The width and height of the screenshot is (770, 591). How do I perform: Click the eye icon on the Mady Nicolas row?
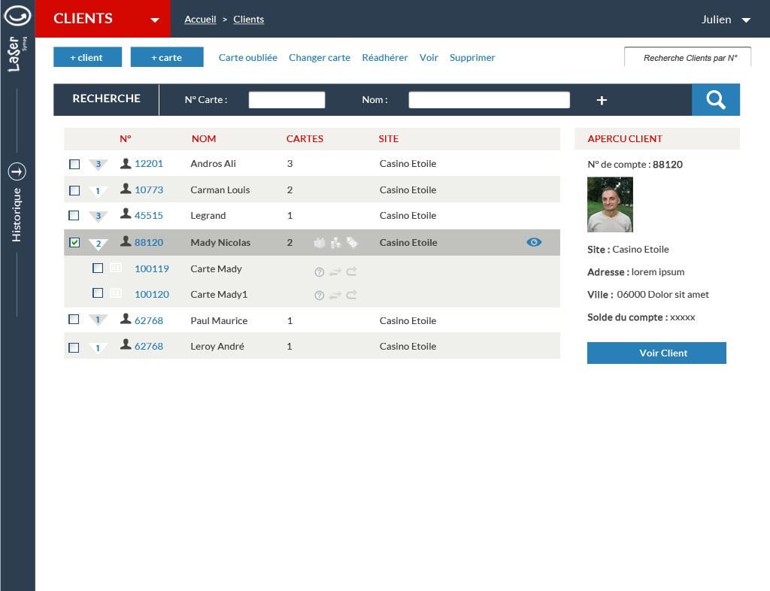(x=534, y=242)
